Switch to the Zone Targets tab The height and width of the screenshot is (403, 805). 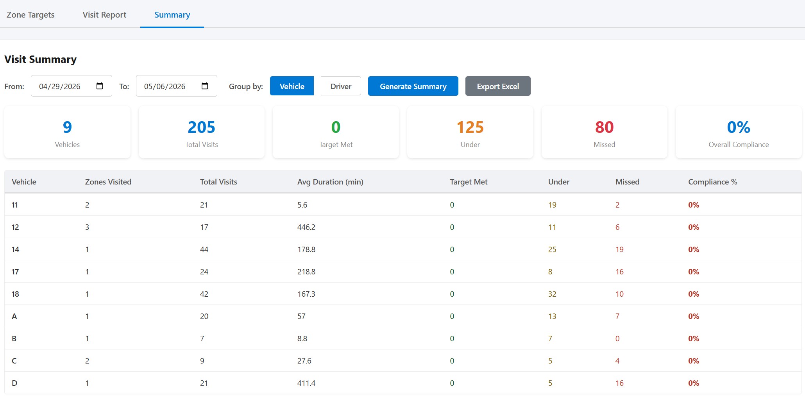(x=30, y=15)
